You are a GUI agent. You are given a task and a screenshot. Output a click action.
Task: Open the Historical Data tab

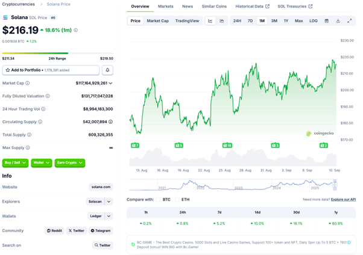[252, 7]
